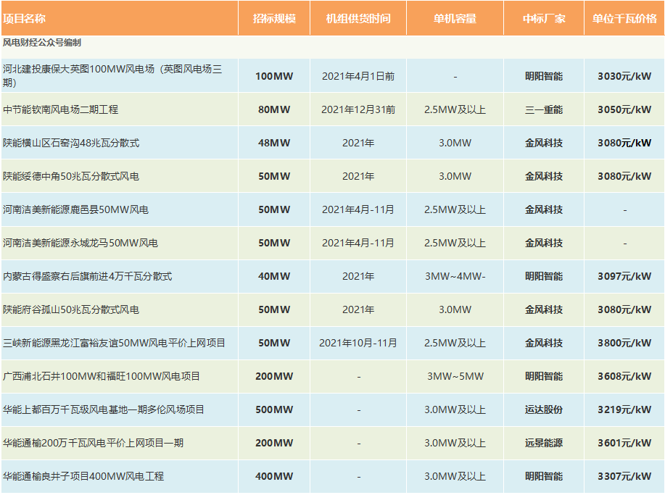Click the 48MW scale cell

coord(274,143)
